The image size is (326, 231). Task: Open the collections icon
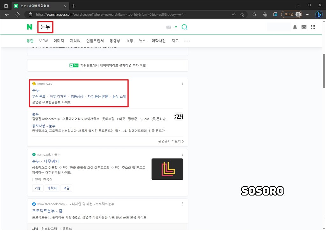point(265,14)
